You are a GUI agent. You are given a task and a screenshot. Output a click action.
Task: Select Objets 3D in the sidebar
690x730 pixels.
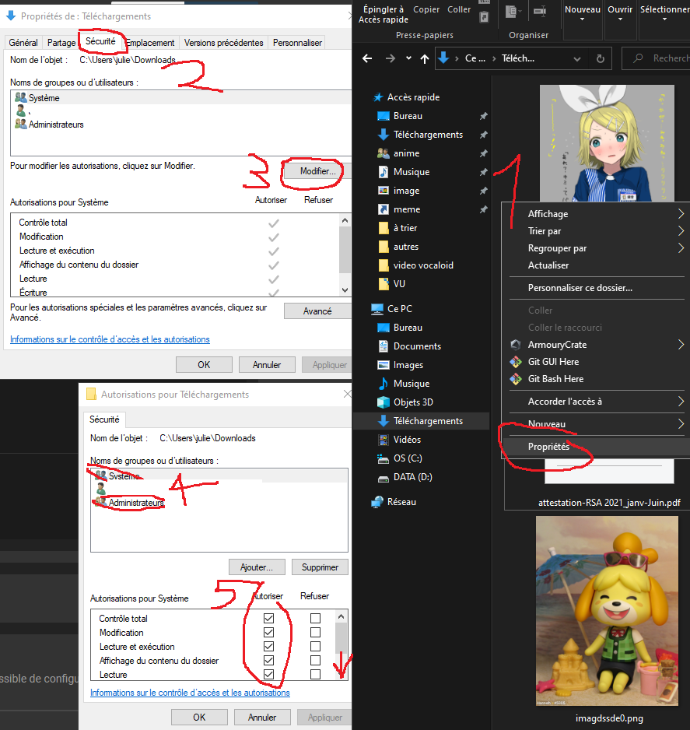(x=413, y=402)
